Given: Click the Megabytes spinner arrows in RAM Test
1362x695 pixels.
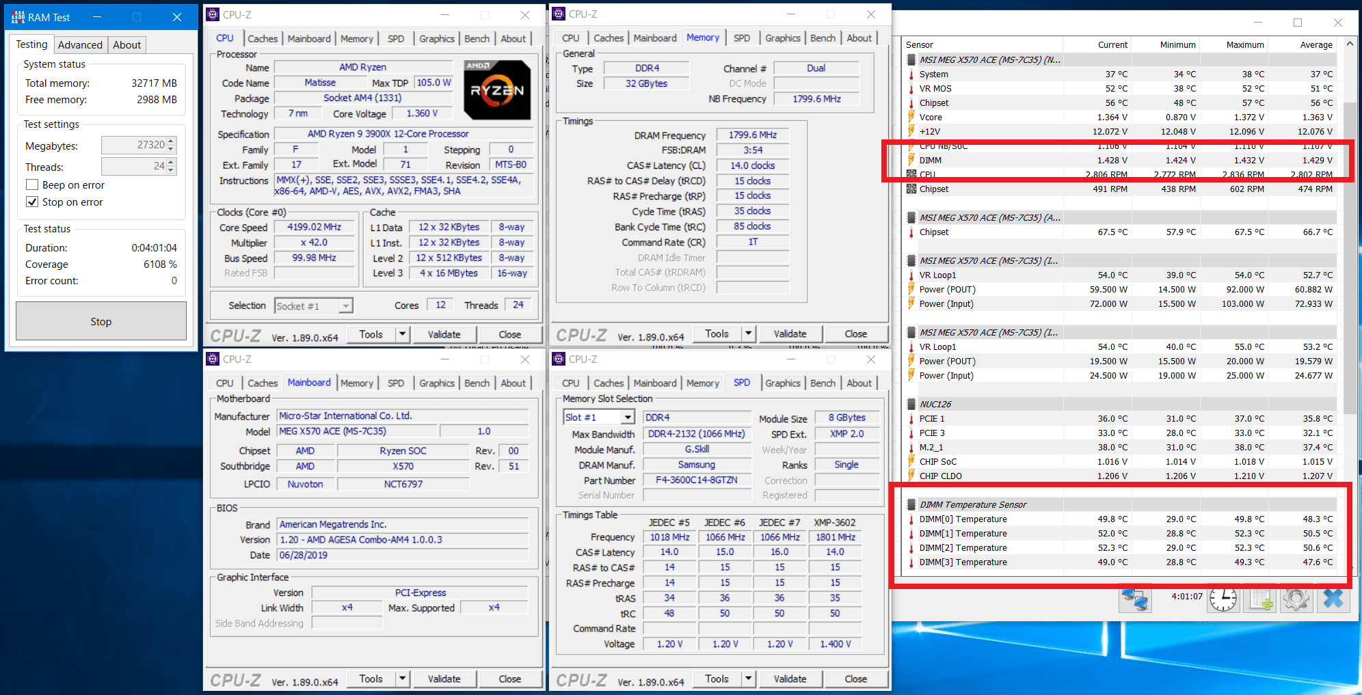Looking at the screenshot, I should [171, 145].
